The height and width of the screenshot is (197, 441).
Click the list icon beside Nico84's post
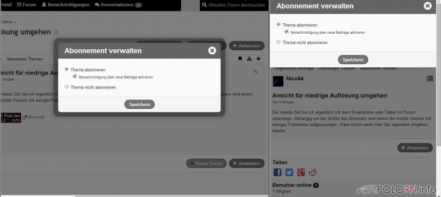(430, 79)
